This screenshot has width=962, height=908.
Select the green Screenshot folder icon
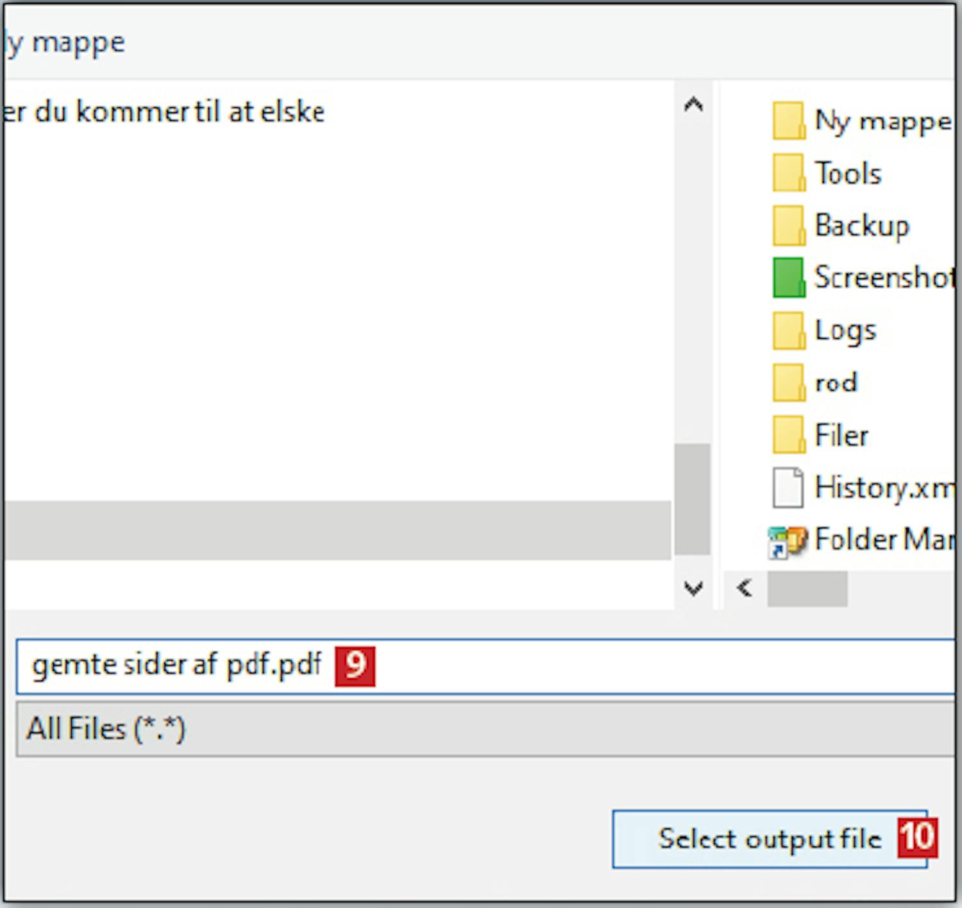[x=788, y=278]
